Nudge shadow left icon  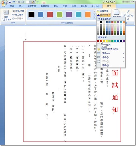click(125, 15)
